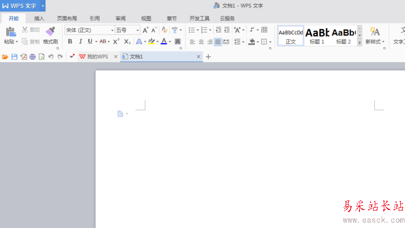Open font color dropdown arrow
This screenshot has height=228, width=405.
click(170, 41)
